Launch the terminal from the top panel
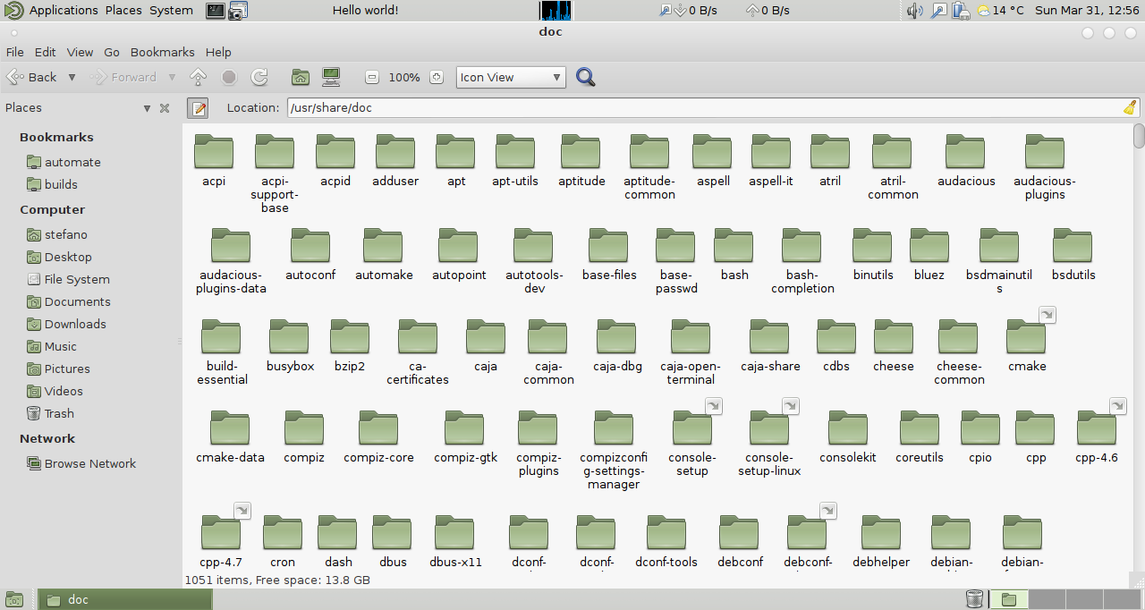The image size is (1145, 610). coord(214,10)
